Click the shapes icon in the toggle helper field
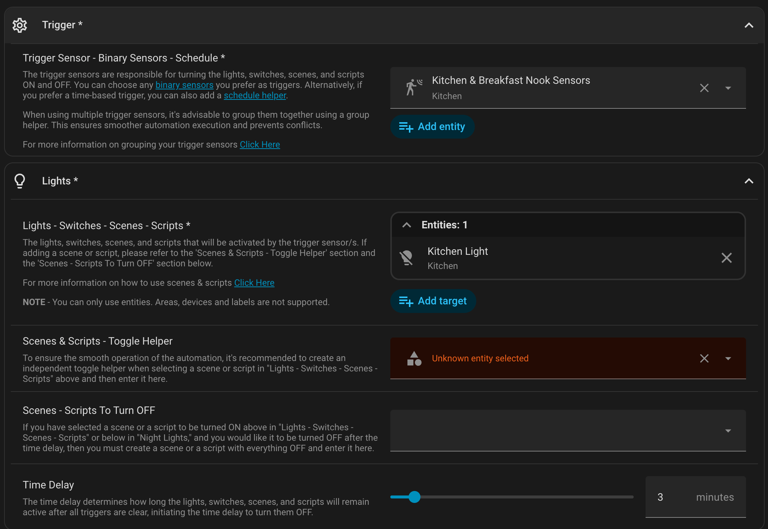Viewport: 768px width, 529px height. pos(414,358)
